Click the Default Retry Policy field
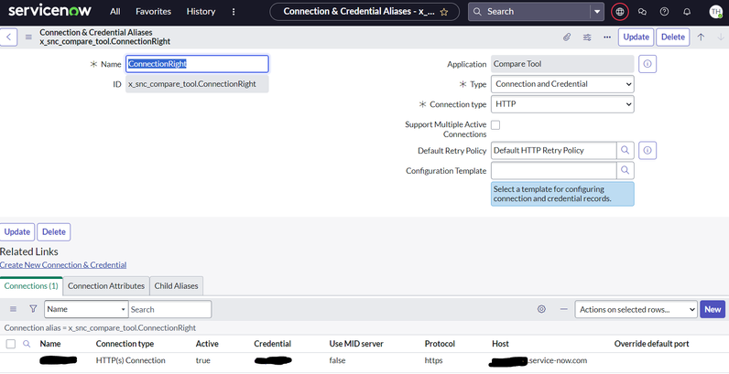Viewport: 729px width, 374px height. 554,150
